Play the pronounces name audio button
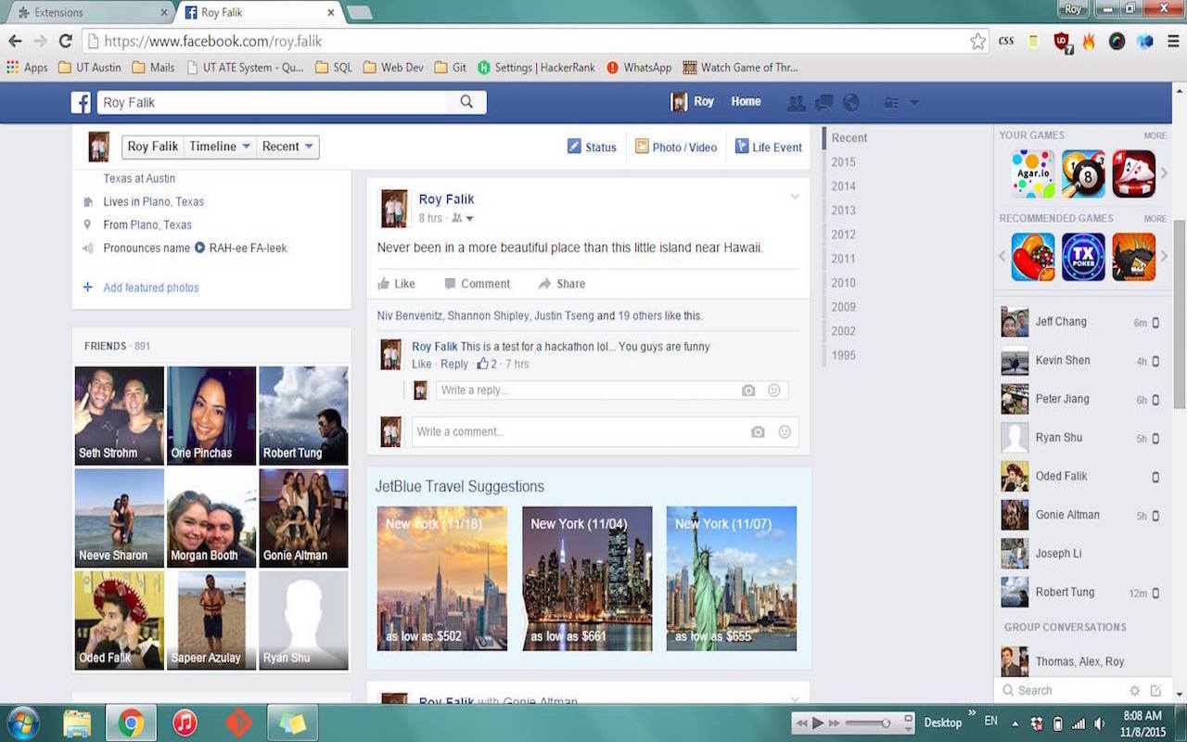Image resolution: width=1187 pixels, height=742 pixels. point(198,248)
